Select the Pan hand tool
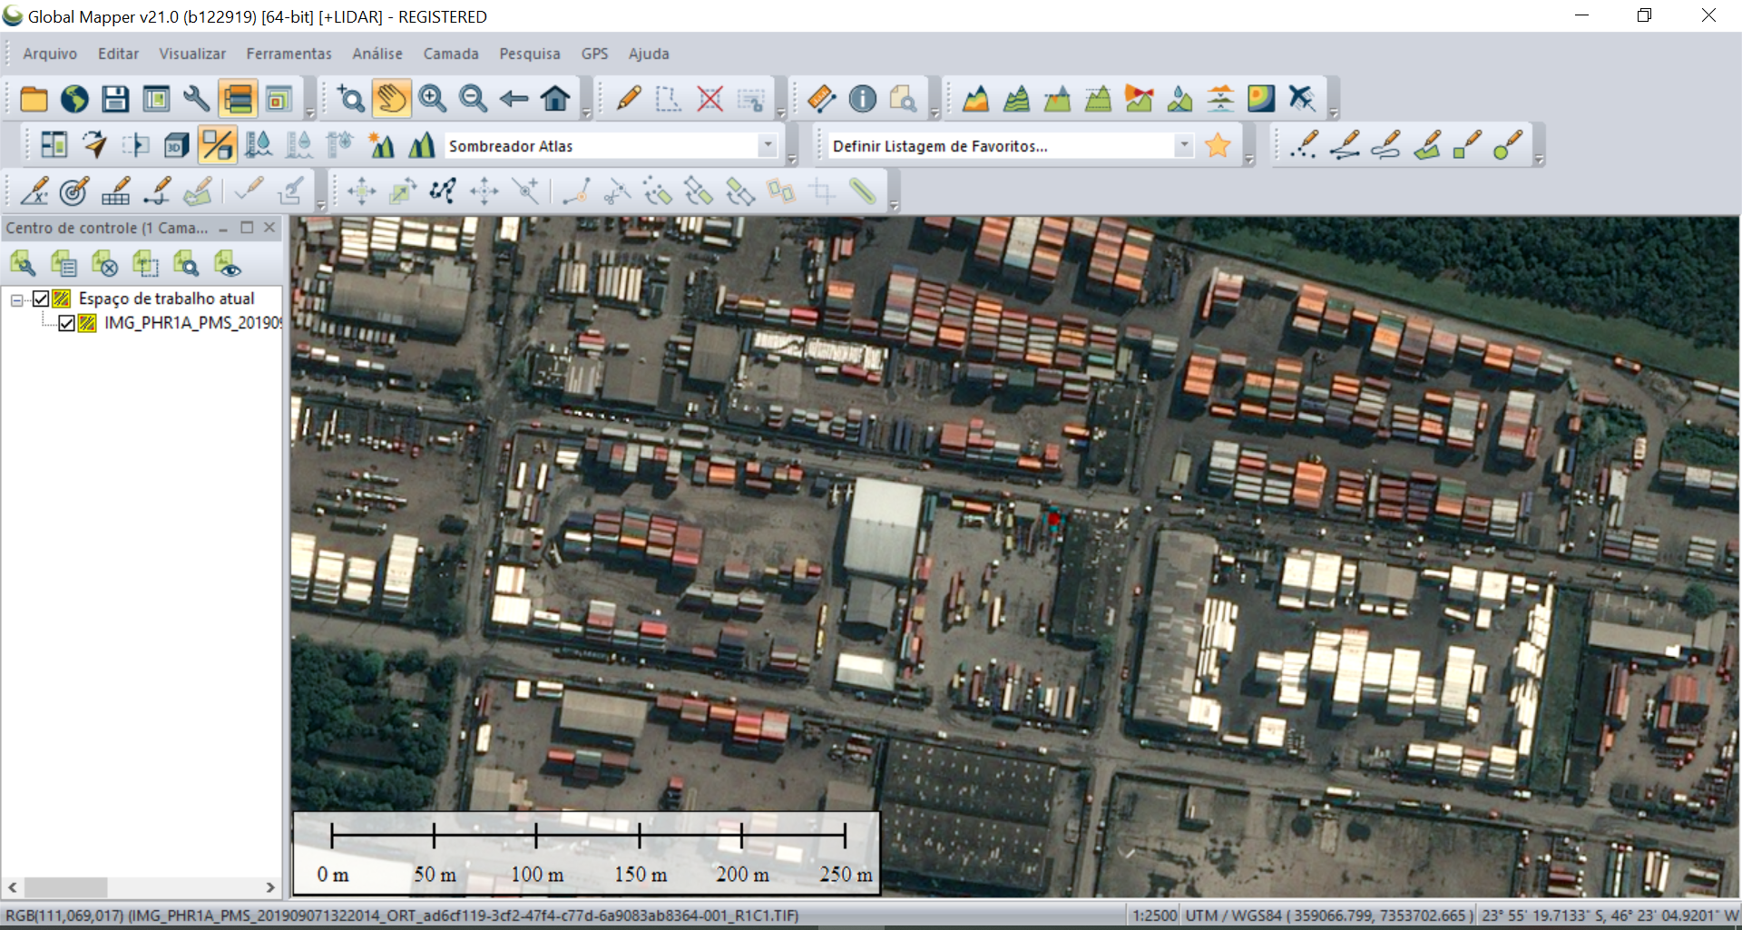Viewport: 1742px width, 930px height. point(391,99)
